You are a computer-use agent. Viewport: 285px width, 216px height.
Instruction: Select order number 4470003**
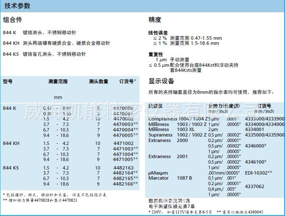[126, 124]
